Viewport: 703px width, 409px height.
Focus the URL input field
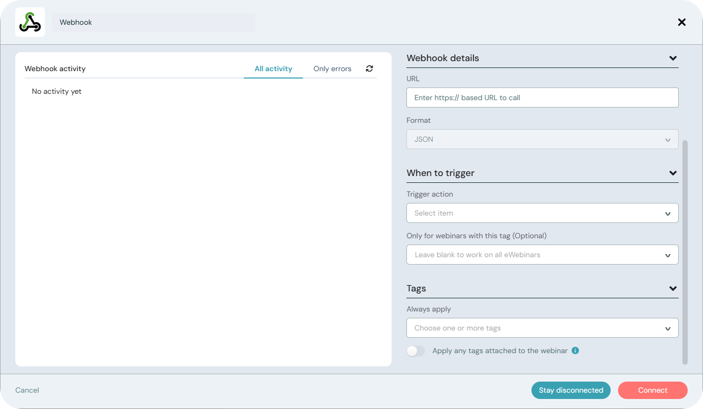click(x=542, y=98)
